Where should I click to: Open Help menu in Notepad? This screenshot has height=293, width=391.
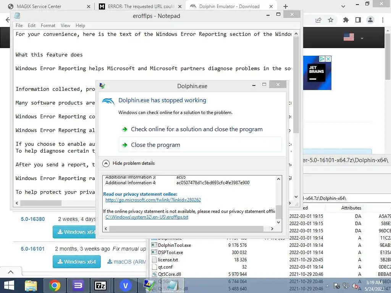(x=80, y=26)
